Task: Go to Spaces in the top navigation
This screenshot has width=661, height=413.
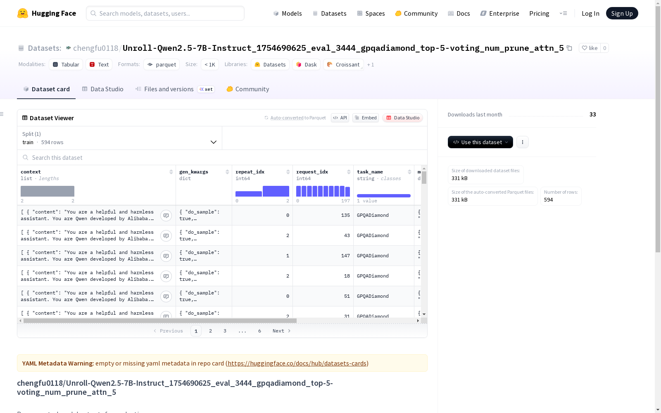Action: [x=371, y=13]
